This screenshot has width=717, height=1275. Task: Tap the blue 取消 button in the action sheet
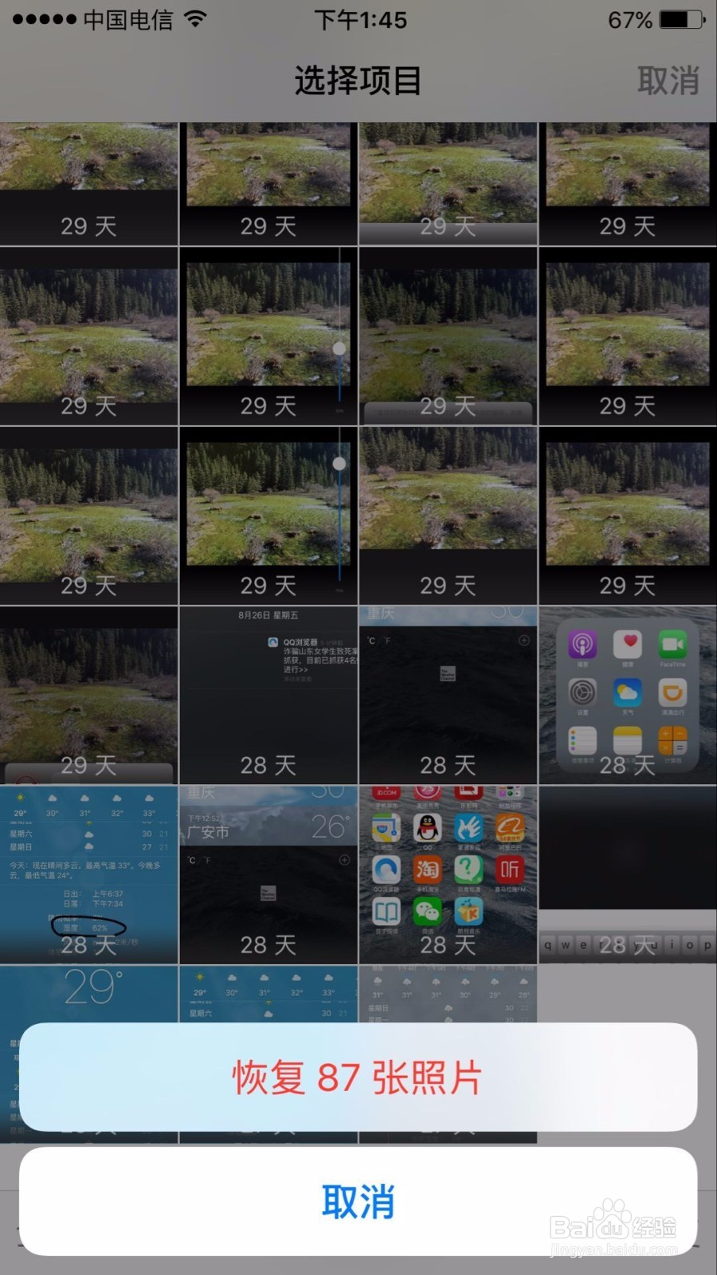point(358,1202)
